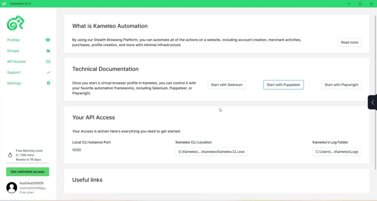
Task: Open the Groups menu item
Action: (13, 51)
